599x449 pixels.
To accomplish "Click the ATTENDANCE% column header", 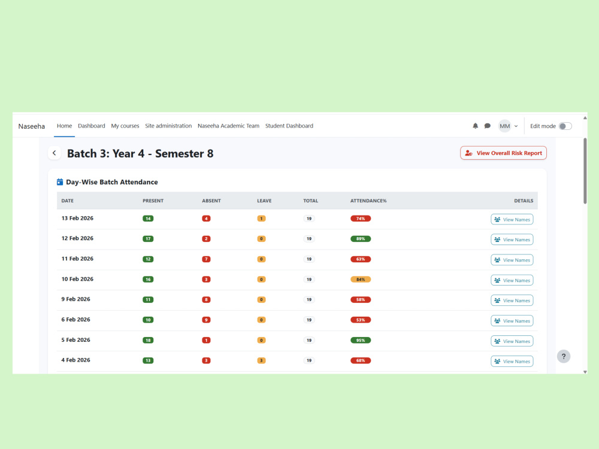I will point(368,201).
